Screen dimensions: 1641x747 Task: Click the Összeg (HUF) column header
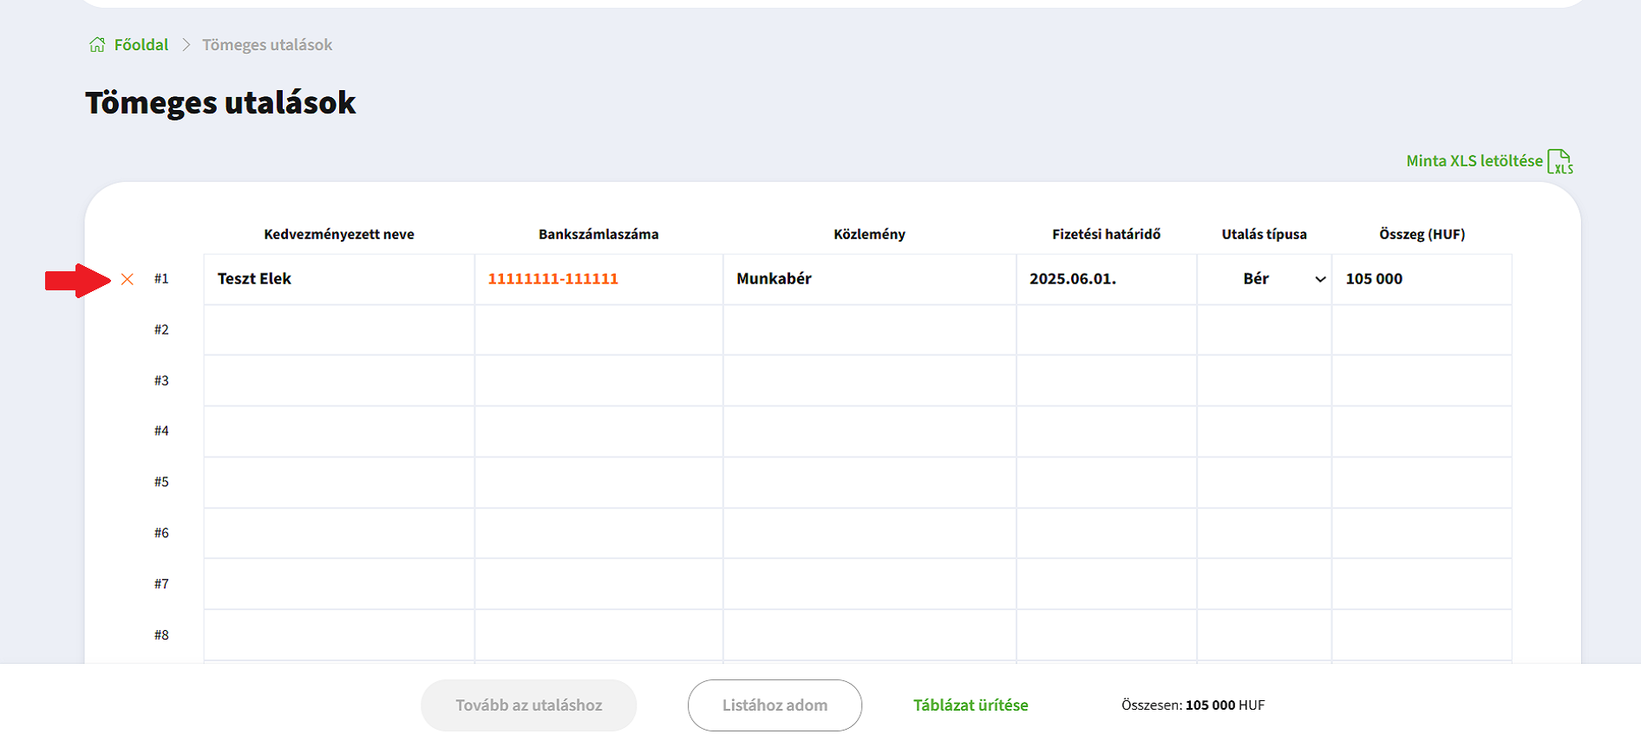1422,234
